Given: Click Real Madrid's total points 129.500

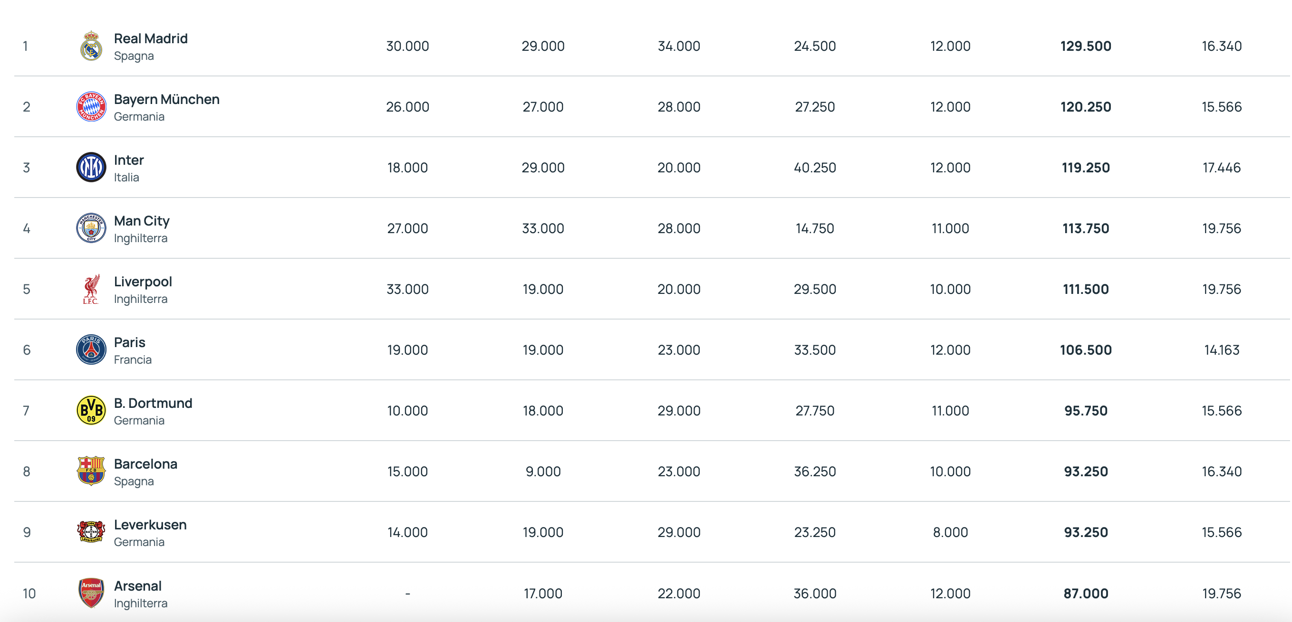Looking at the screenshot, I should click(1085, 46).
